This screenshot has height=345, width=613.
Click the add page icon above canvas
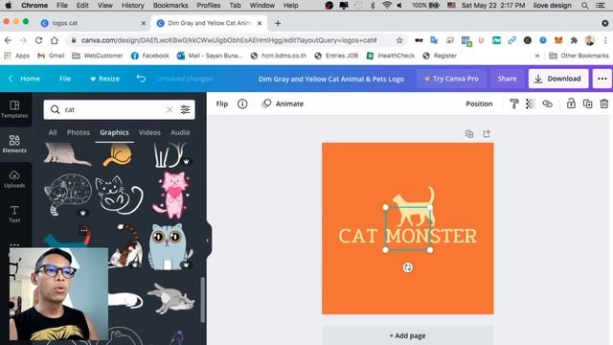(x=487, y=134)
